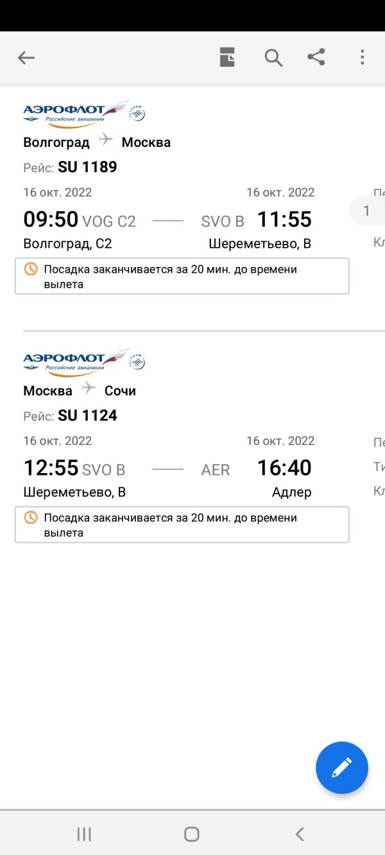Viewport: 385px width, 855px height.
Task: Tap the passenger count chip showing 1
Action: 367,211
